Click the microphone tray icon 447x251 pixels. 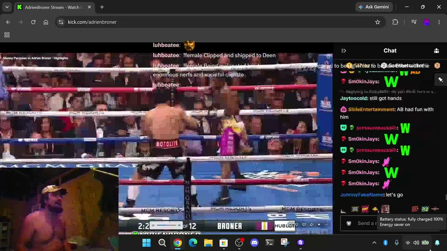click(396, 243)
